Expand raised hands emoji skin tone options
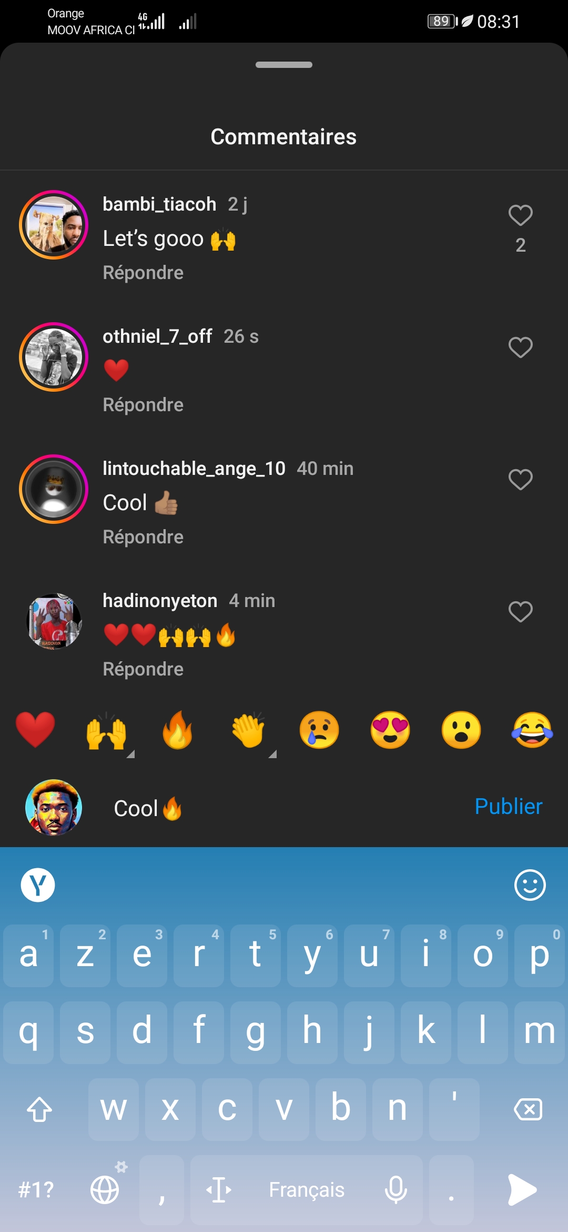Image resolution: width=568 pixels, height=1232 pixels. click(130, 754)
